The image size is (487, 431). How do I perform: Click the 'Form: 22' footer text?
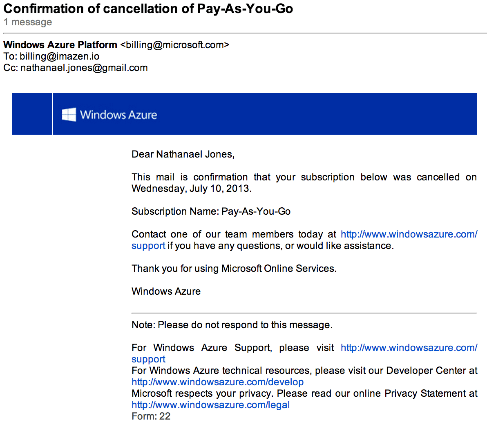coord(151,416)
